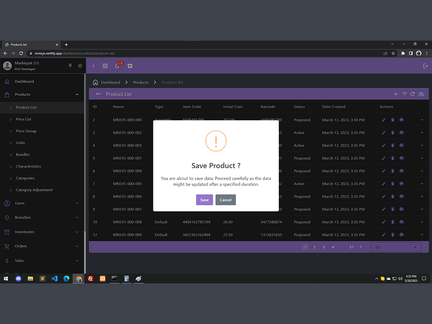Delete product MNSYS-000-002 with trash icon

click(x=393, y=133)
